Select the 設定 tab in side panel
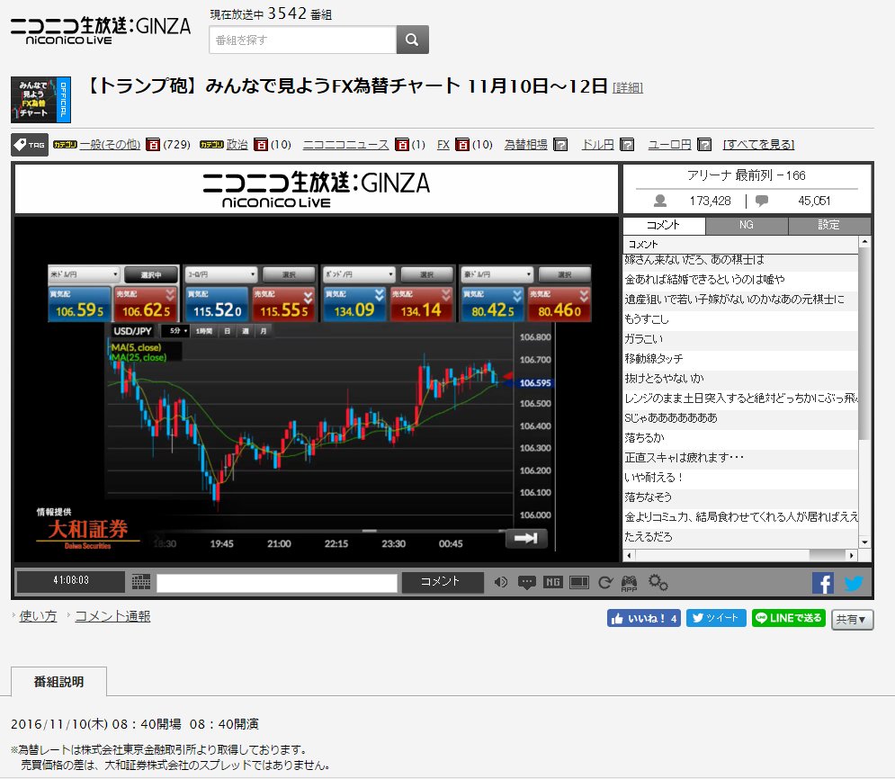The height and width of the screenshot is (779, 895). pyautogui.click(x=829, y=226)
